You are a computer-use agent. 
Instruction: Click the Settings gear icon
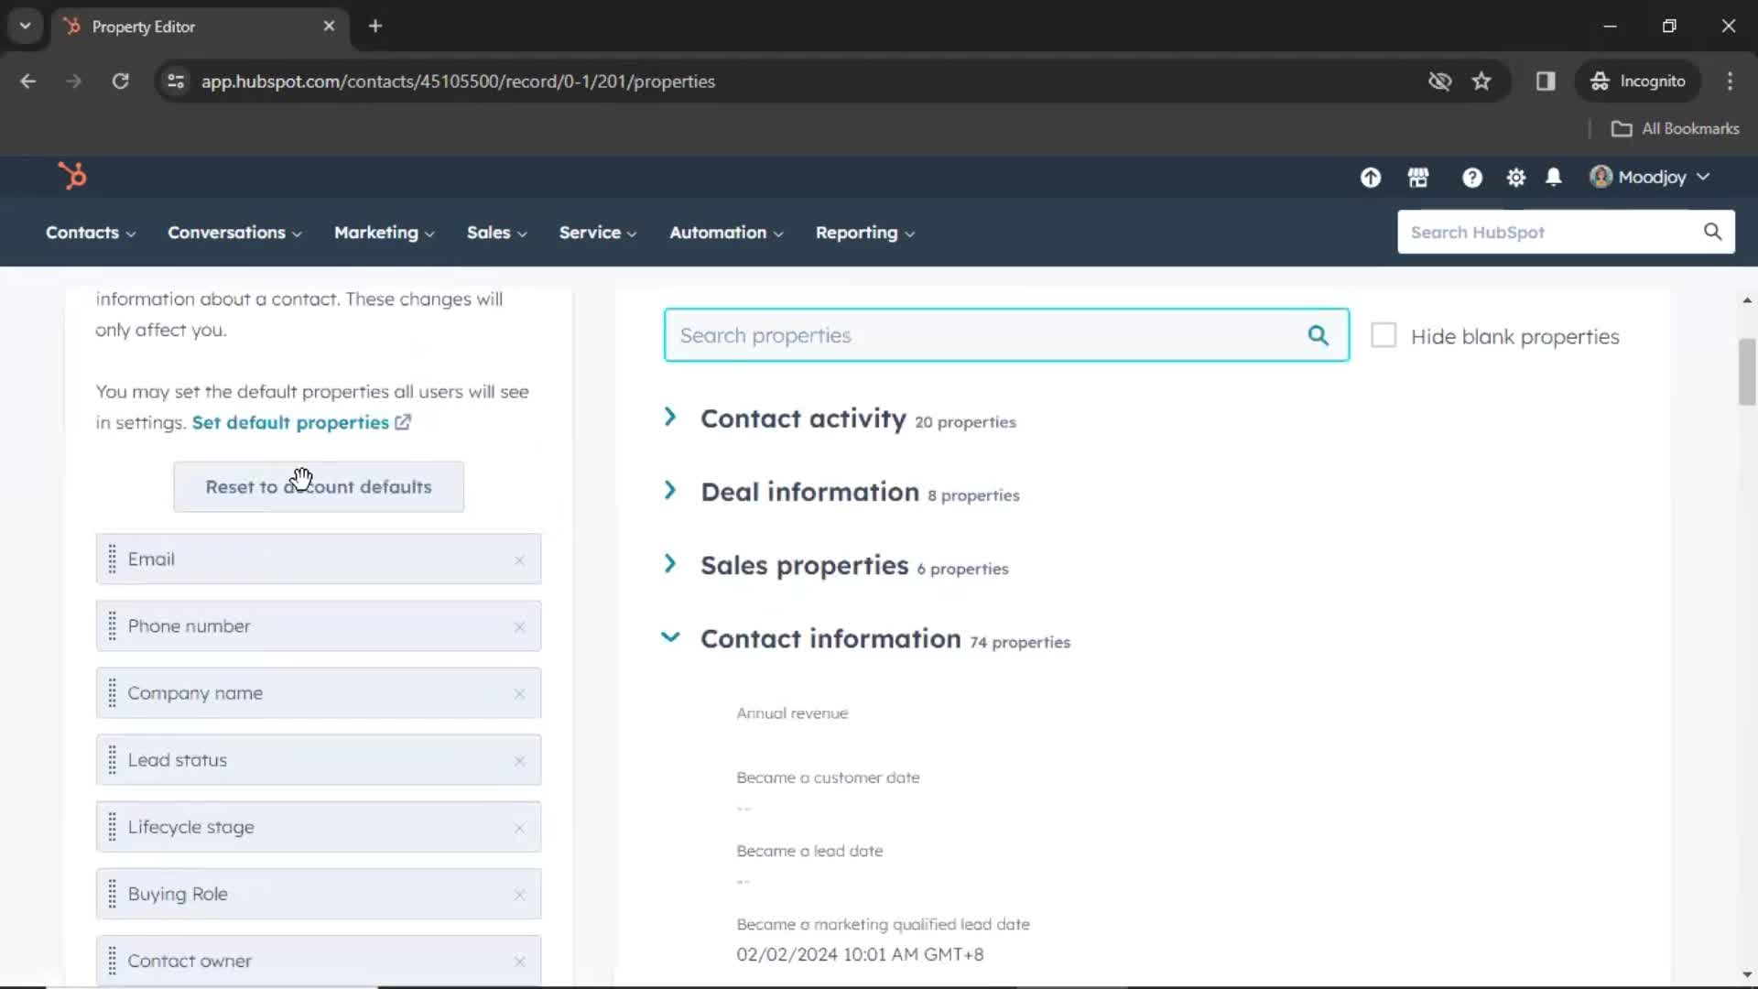point(1515,178)
